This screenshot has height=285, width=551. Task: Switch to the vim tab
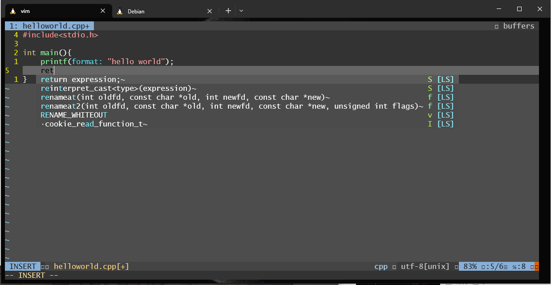pos(53,11)
